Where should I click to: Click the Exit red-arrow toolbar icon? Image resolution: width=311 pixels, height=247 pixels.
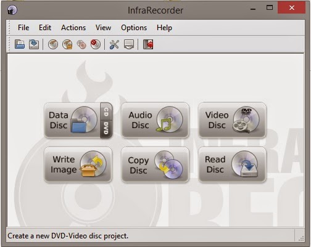(148, 44)
